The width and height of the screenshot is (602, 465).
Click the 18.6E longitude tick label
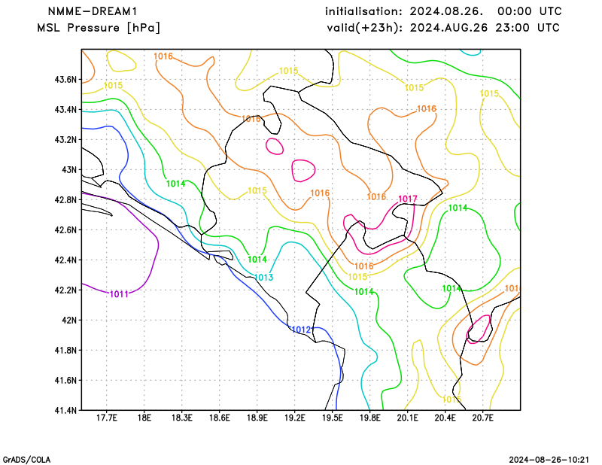pyautogui.click(x=220, y=418)
